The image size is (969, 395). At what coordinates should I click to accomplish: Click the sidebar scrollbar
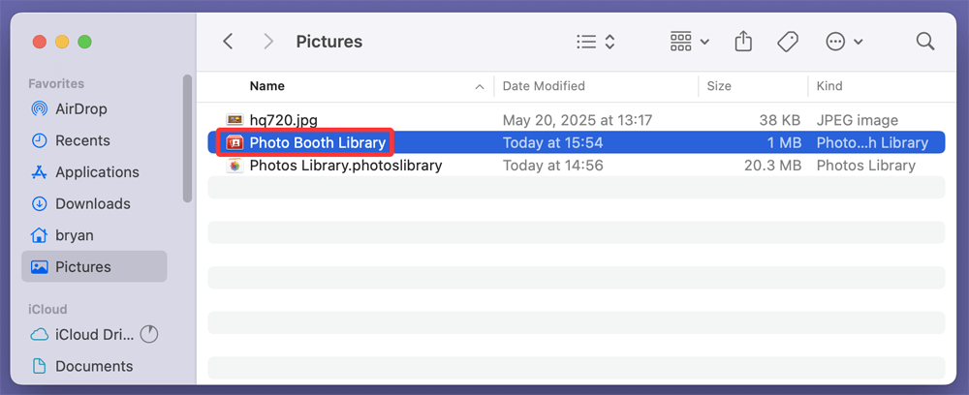point(187,138)
